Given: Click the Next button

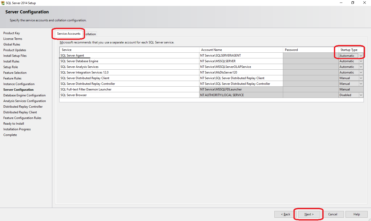Looking at the screenshot, I should tap(309, 214).
